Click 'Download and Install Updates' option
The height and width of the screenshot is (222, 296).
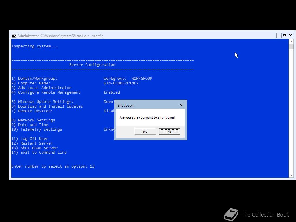47,106
